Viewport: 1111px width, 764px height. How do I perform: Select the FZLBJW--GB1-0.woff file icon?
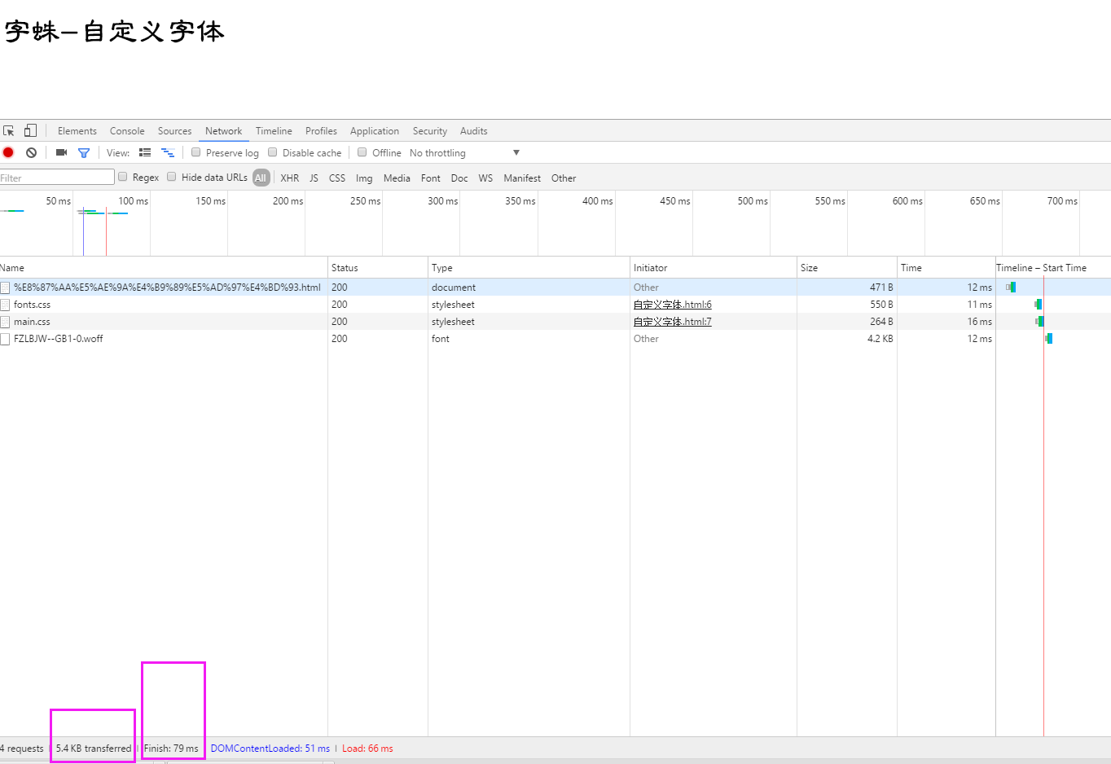coord(5,339)
